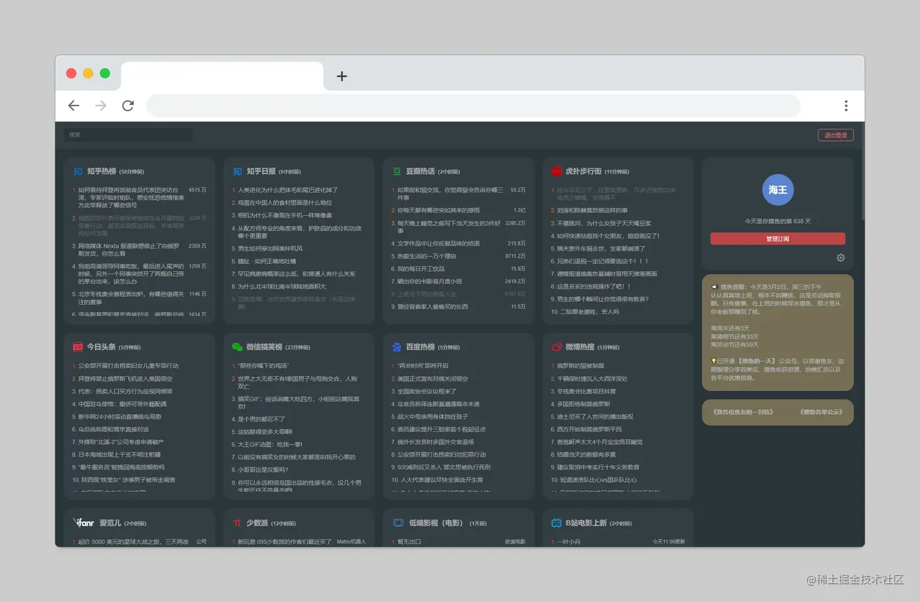920x602 pixels.
Task: Click the 百度热榜 Baidu icon
Action: [397, 347]
